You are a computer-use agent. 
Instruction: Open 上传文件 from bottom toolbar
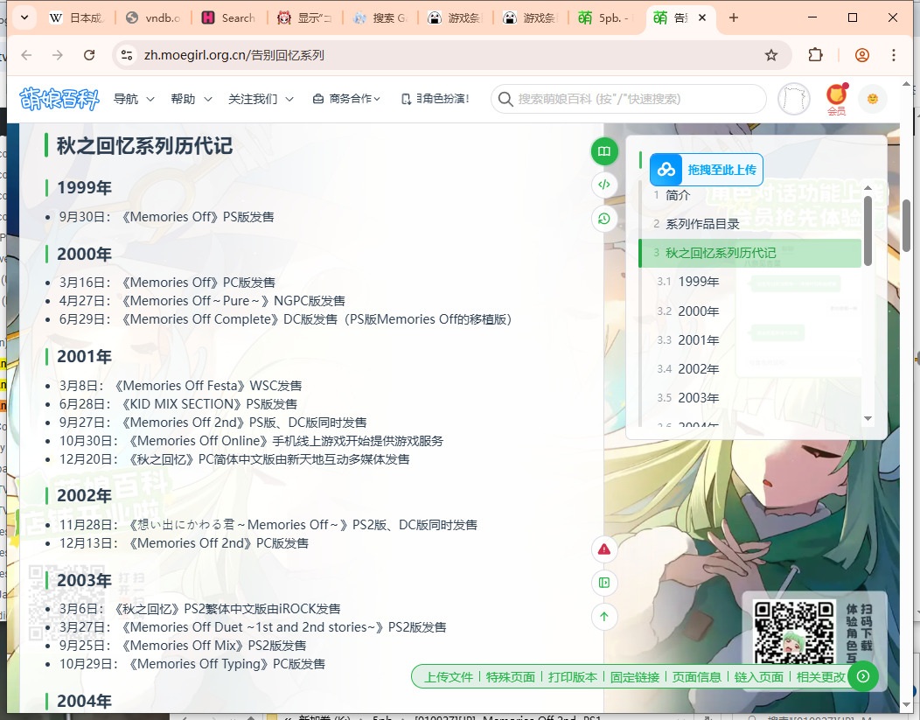coord(448,676)
